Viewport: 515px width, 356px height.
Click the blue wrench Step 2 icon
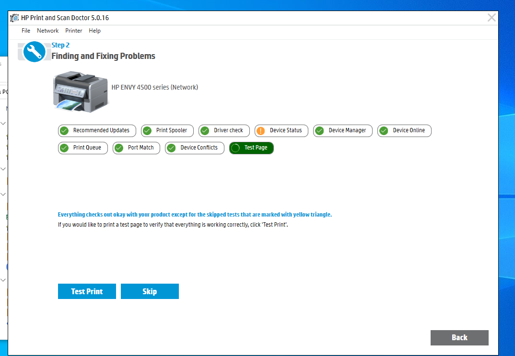[34, 51]
